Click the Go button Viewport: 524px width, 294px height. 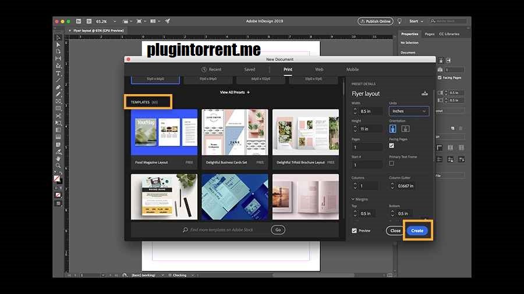point(278,230)
